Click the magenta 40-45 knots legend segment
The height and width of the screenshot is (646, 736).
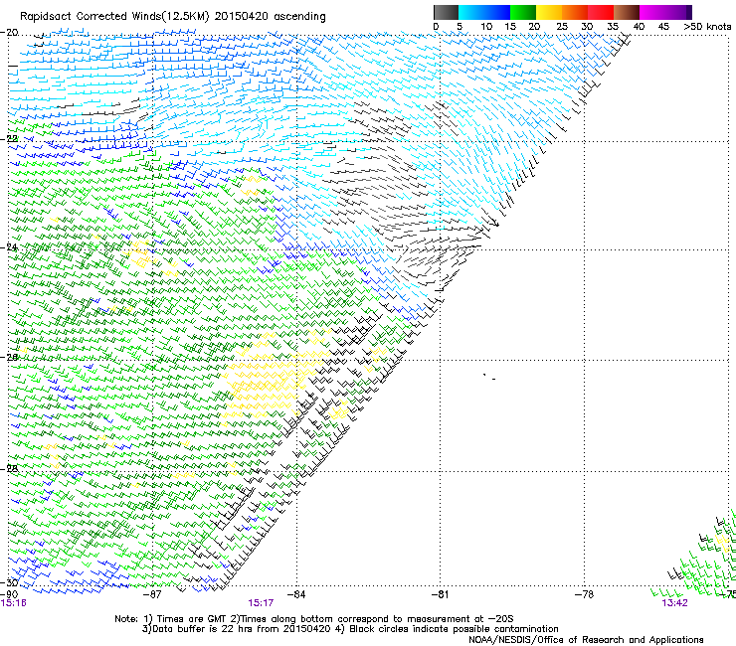pos(652,12)
